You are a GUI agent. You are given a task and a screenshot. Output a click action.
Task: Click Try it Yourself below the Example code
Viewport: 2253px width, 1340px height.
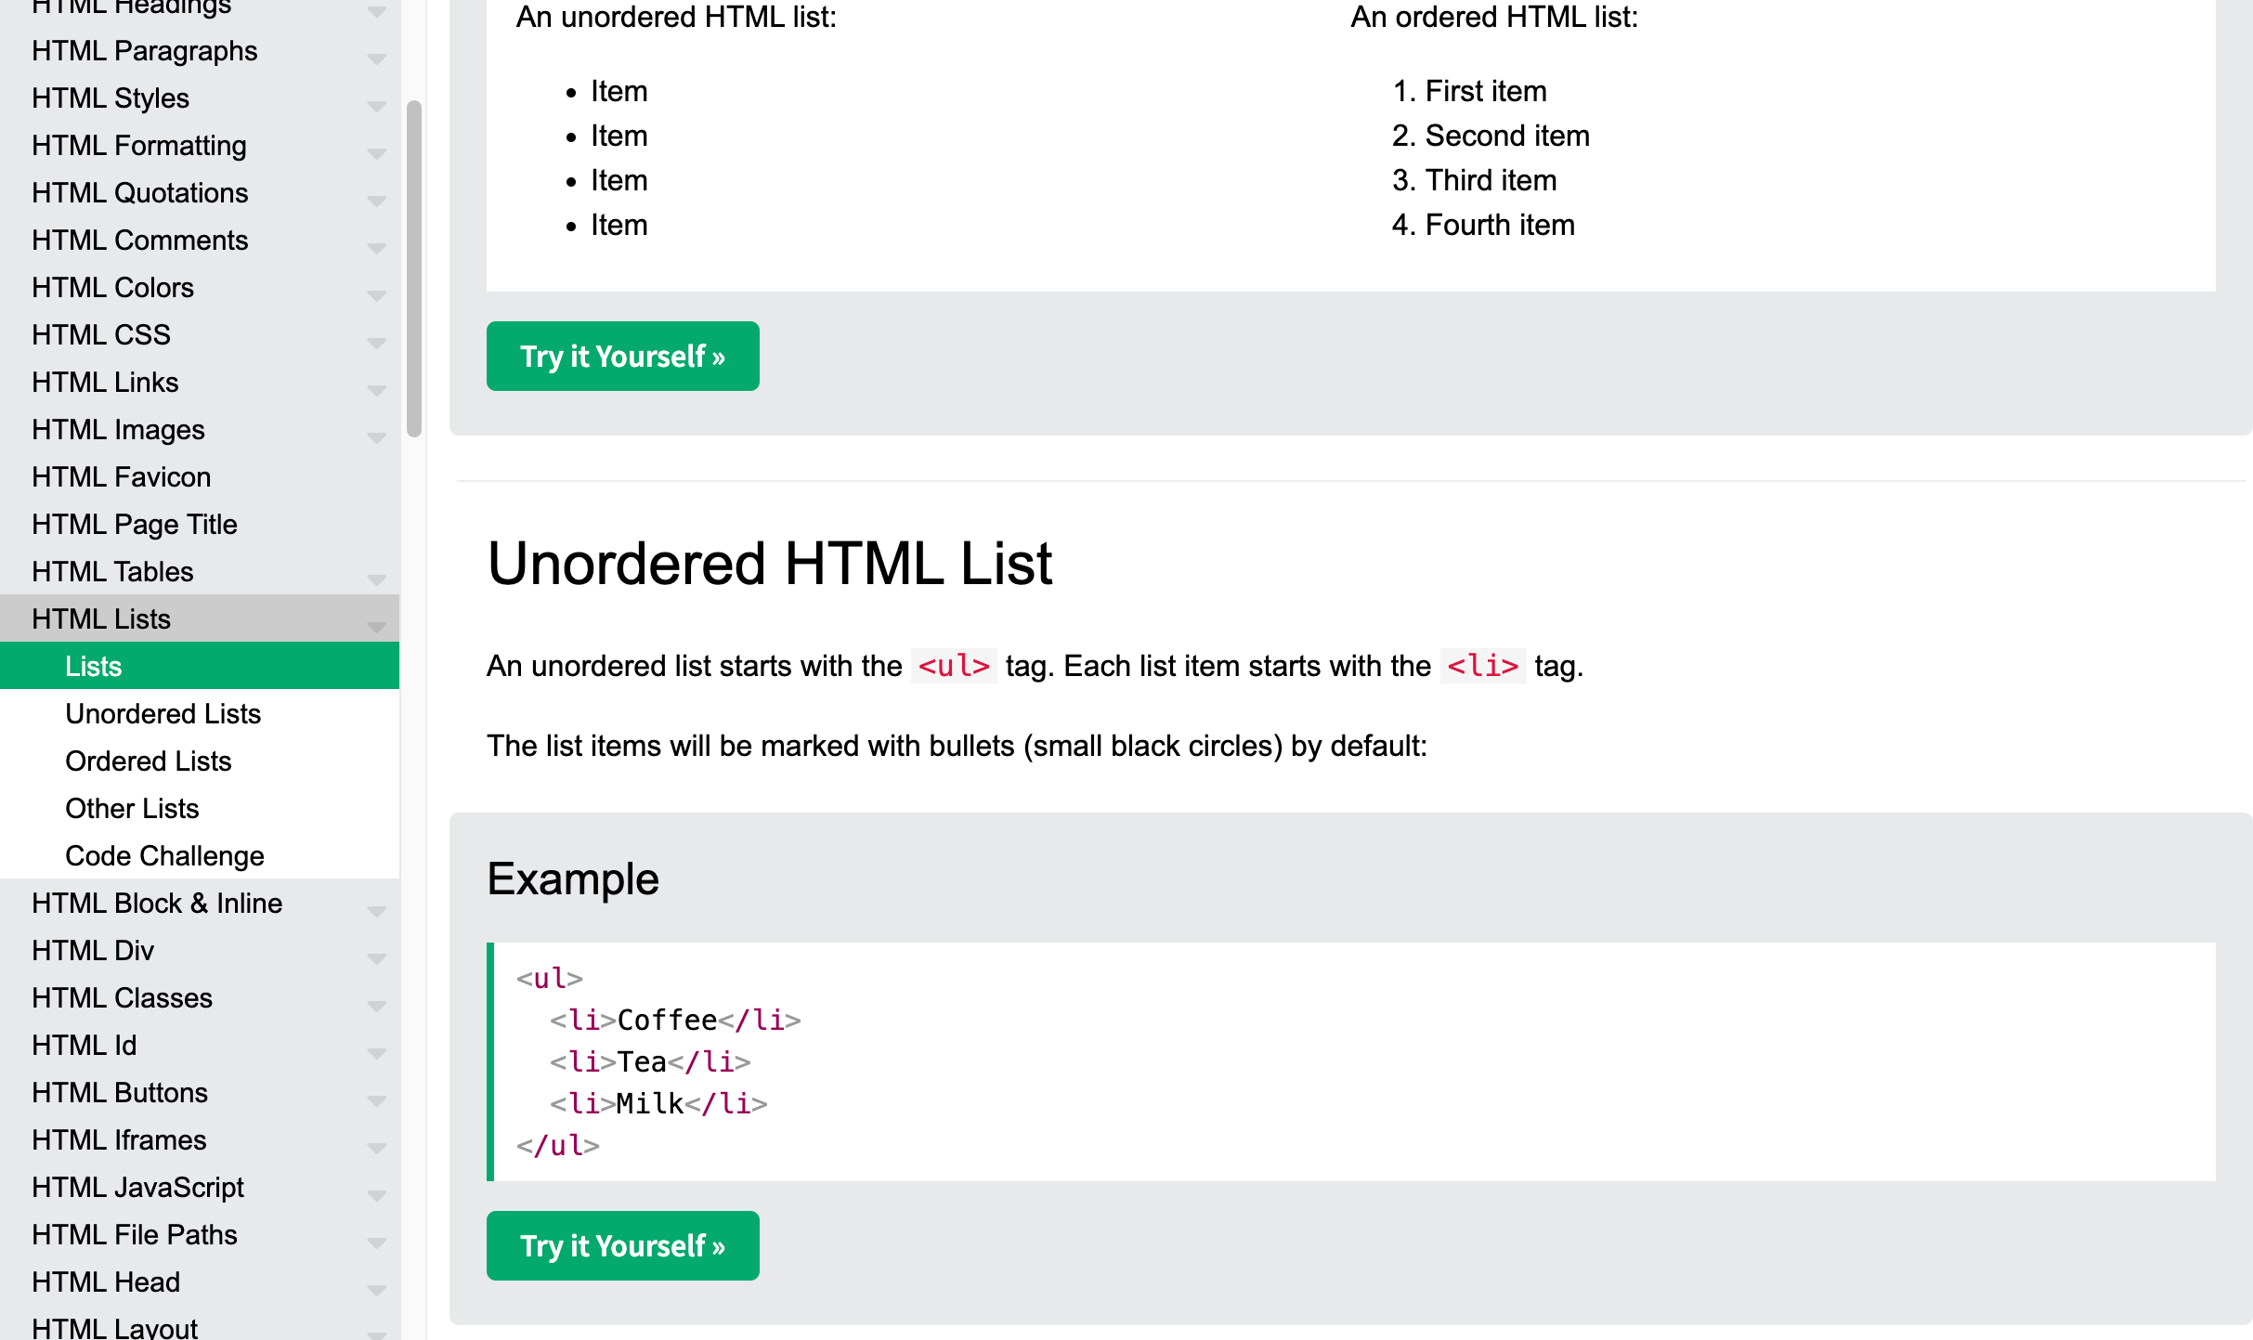622,1245
